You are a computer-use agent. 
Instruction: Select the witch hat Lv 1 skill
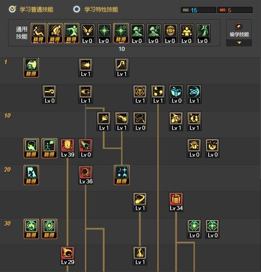pos(176,121)
